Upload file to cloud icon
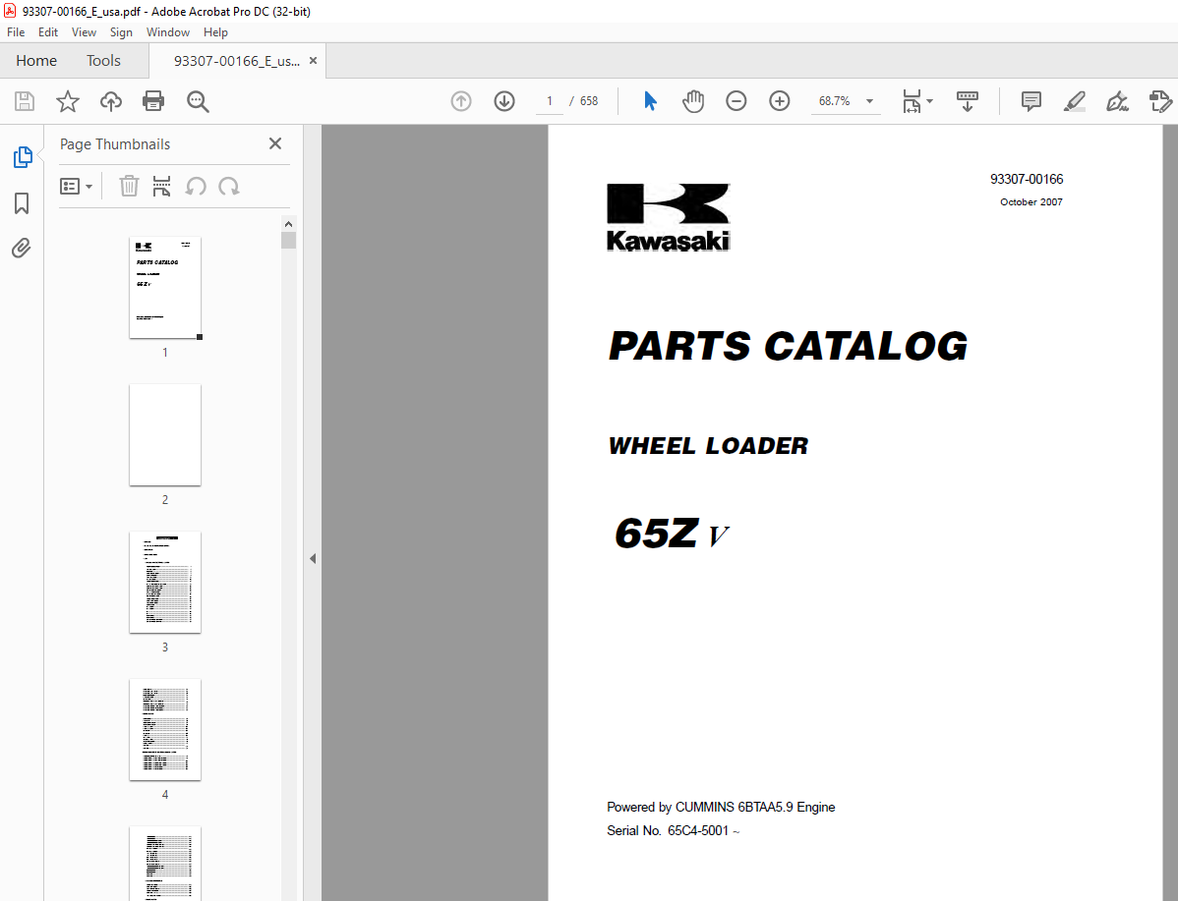The height and width of the screenshot is (901, 1178). [110, 101]
